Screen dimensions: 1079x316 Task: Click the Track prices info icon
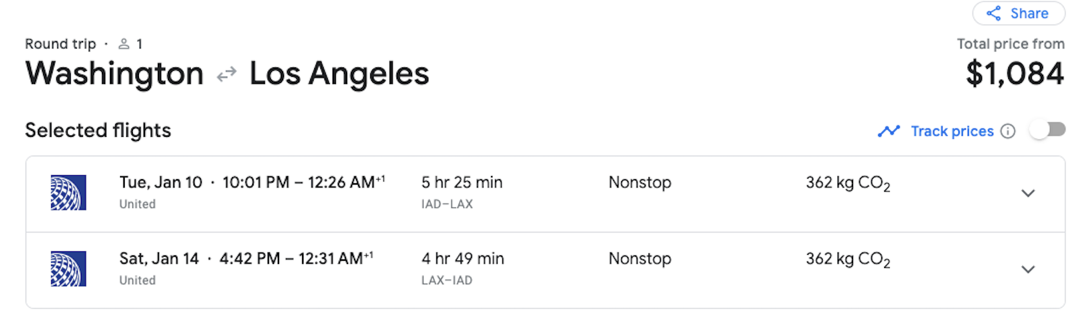[1008, 131]
